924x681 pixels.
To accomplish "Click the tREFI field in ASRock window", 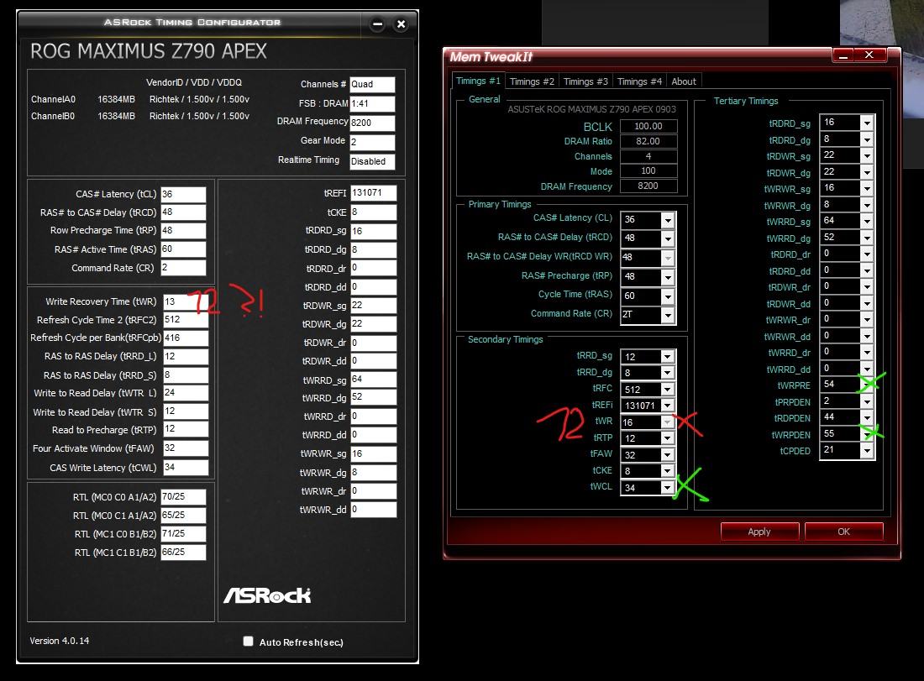I will [x=374, y=193].
